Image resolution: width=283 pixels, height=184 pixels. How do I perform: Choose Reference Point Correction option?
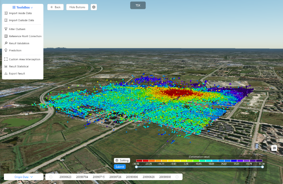pyautogui.click(x=23, y=36)
